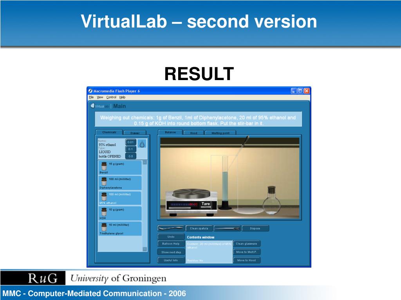Click the white weighing paper dish
401x300 pixels.
248,211
